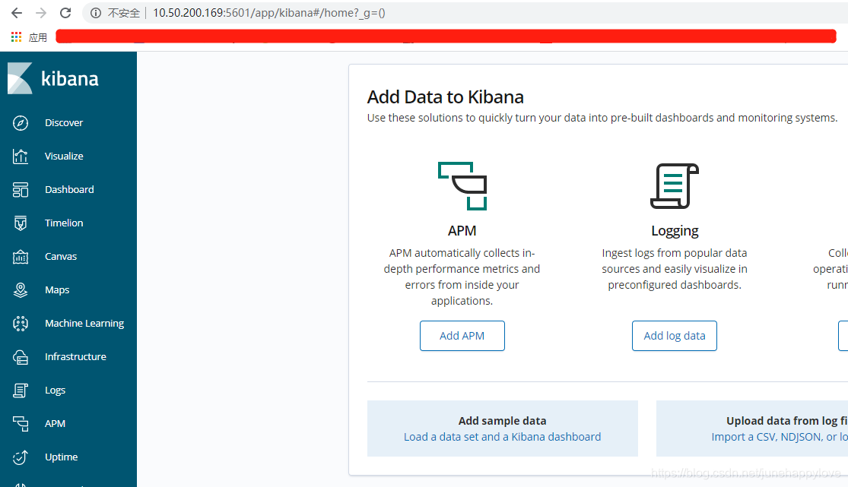This screenshot has width=848, height=487.
Task: Open Maps pin icon in sidebar
Action: click(x=21, y=290)
